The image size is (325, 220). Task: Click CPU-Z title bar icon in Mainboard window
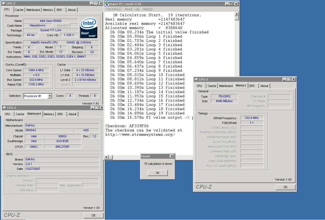[x=4, y=108]
